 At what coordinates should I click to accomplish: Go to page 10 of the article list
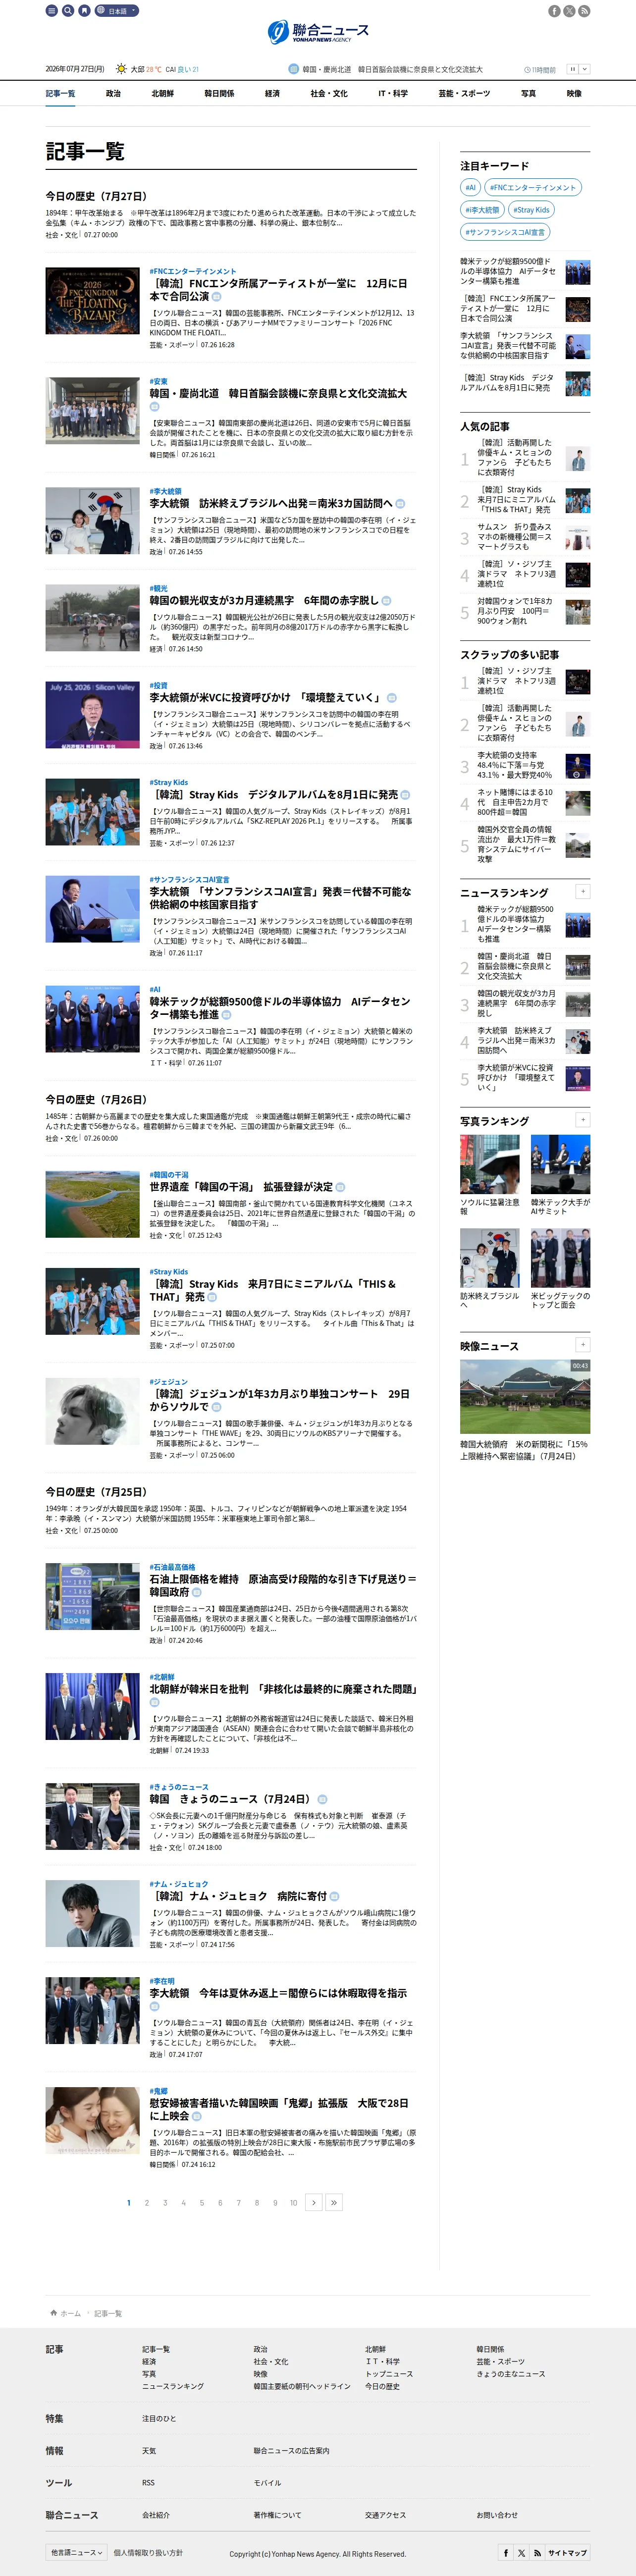293,2203
